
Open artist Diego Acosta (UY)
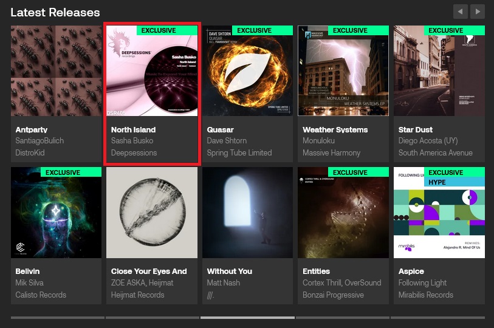(x=428, y=141)
